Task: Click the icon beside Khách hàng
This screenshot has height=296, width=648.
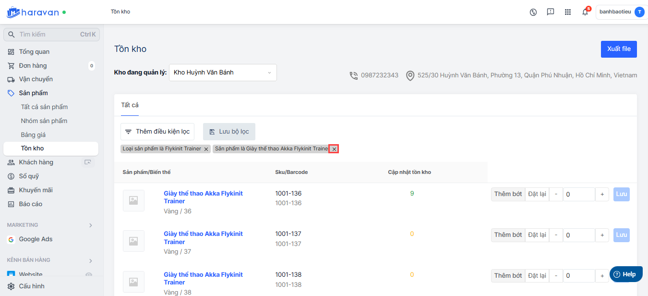Action: click(88, 162)
